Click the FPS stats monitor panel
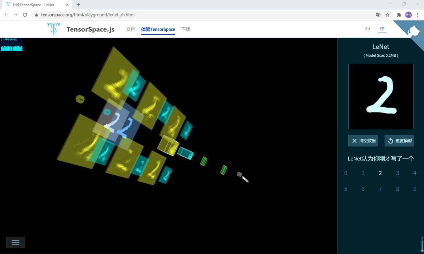424x254 pixels. (11, 44)
